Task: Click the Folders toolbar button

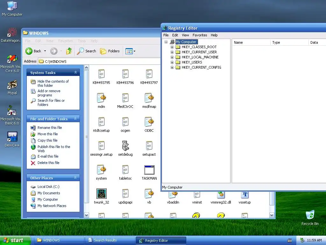Action: [110, 51]
